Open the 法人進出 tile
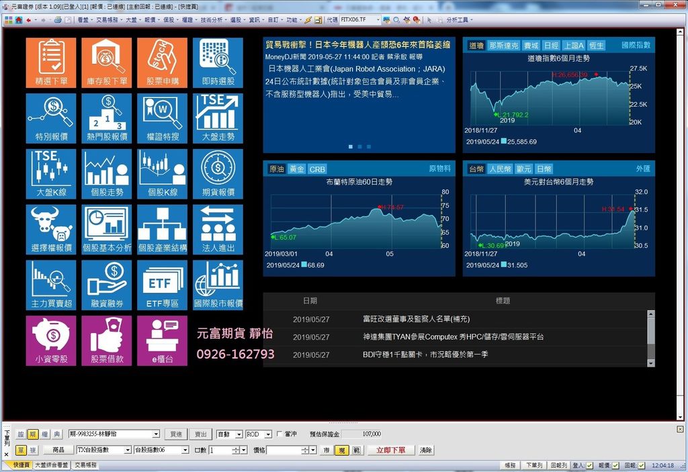This screenshot has width=688, height=472. (x=218, y=230)
